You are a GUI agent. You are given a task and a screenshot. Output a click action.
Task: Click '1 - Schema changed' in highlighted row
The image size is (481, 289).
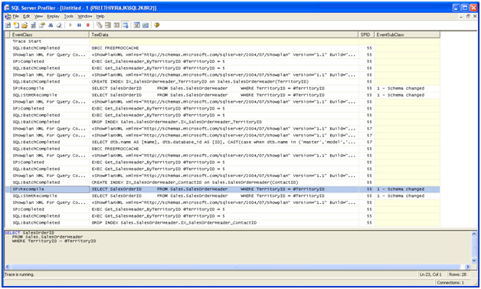coord(401,189)
